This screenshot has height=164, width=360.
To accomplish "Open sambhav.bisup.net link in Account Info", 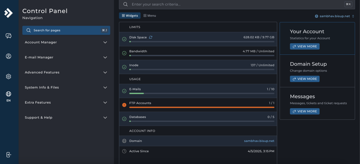I will pos(259,141).
